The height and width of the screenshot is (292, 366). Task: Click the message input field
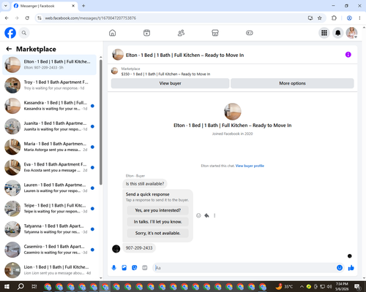coord(244,268)
